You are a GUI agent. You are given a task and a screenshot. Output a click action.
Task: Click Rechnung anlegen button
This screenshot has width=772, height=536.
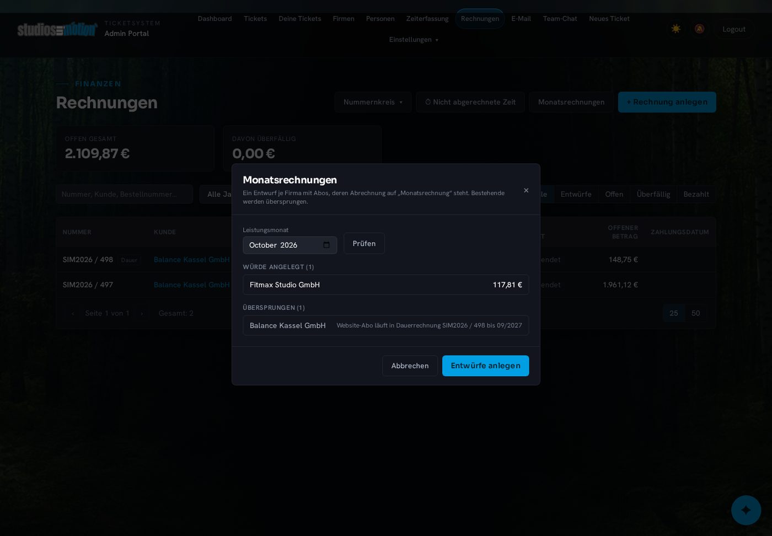point(667,102)
